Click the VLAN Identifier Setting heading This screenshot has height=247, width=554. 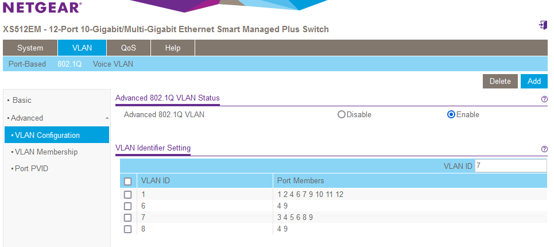coord(153,148)
